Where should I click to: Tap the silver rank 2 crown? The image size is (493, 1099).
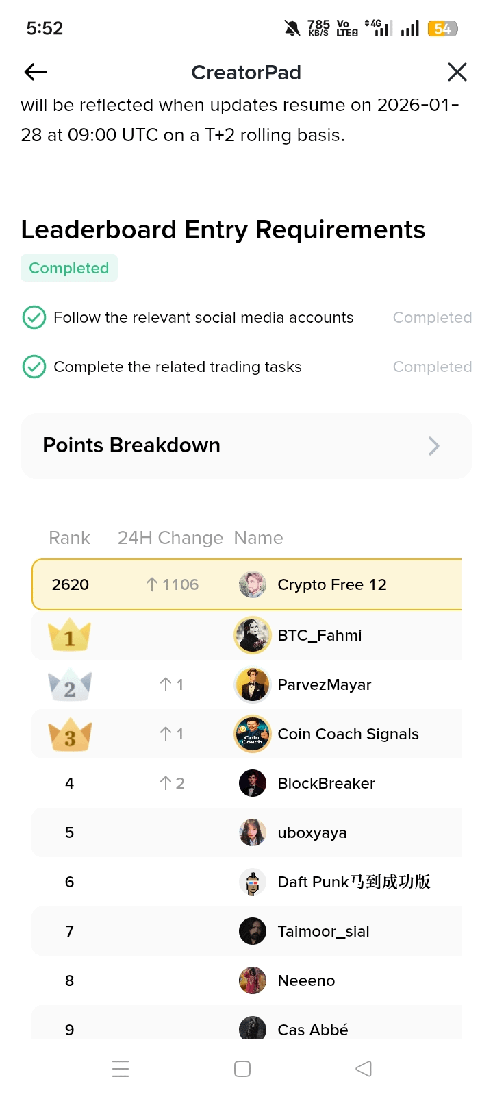coord(70,685)
